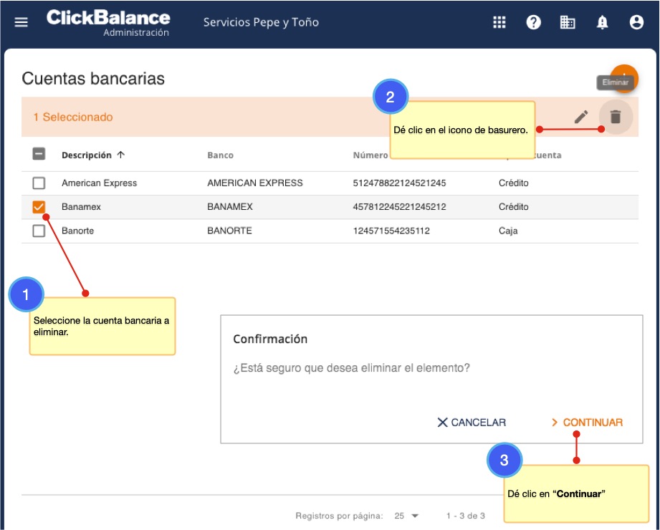
Task: Click the Banco column header
Action: (220, 155)
